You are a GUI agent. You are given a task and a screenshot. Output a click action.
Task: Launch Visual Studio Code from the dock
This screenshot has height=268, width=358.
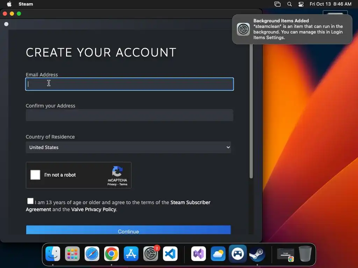click(170, 254)
